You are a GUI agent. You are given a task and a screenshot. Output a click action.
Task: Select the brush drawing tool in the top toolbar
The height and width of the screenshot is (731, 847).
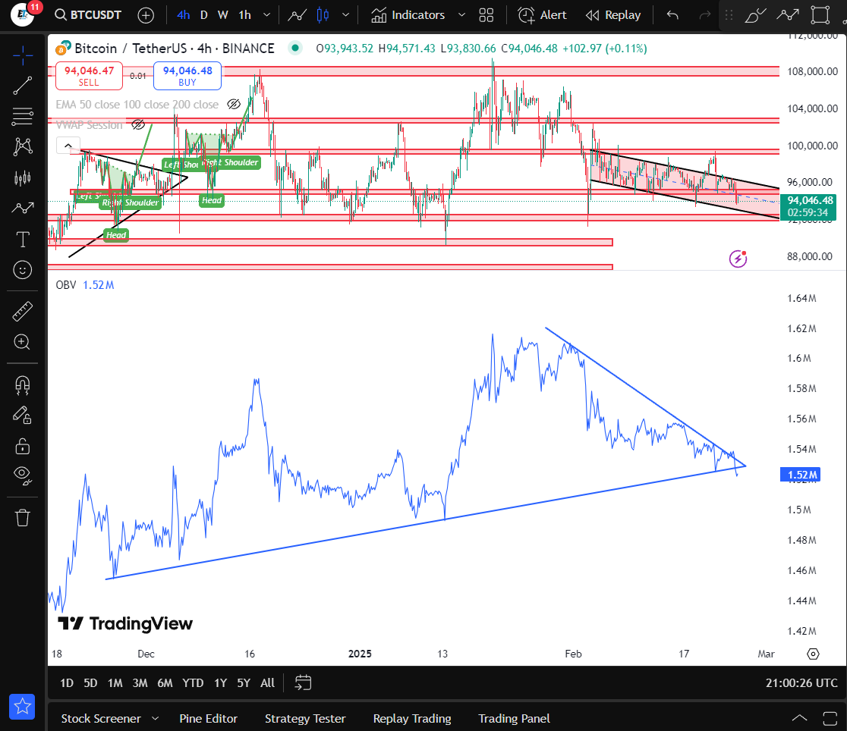[x=755, y=15]
